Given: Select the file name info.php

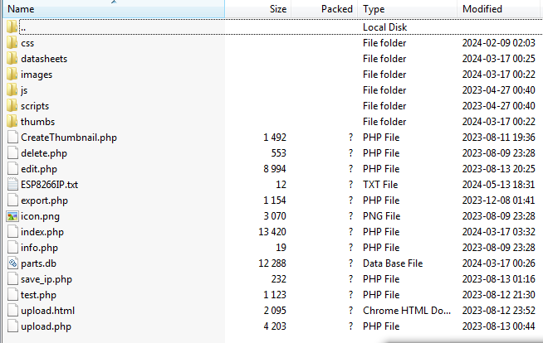Looking at the screenshot, I should pos(39,248).
